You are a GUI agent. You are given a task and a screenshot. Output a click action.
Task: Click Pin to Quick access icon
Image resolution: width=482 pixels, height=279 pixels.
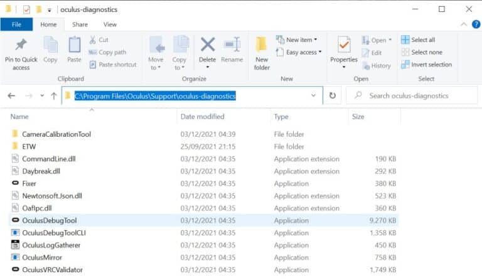tap(21, 45)
